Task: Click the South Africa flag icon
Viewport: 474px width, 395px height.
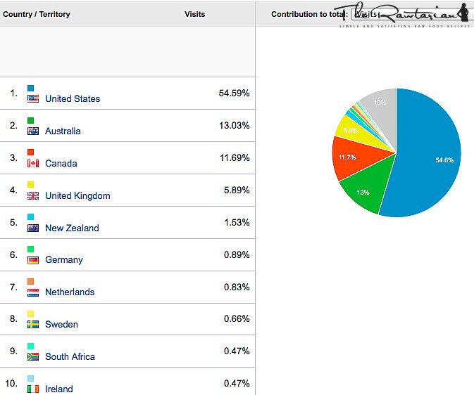Action: click(33, 357)
